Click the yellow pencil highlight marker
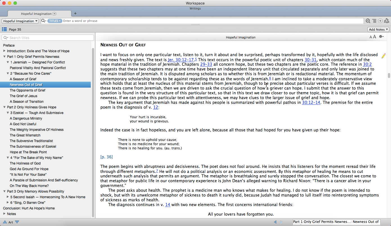This screenshot has height=226, width=391. (384, 56)
